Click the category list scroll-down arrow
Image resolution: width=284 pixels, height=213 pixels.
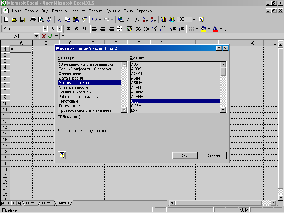point(124,110)
